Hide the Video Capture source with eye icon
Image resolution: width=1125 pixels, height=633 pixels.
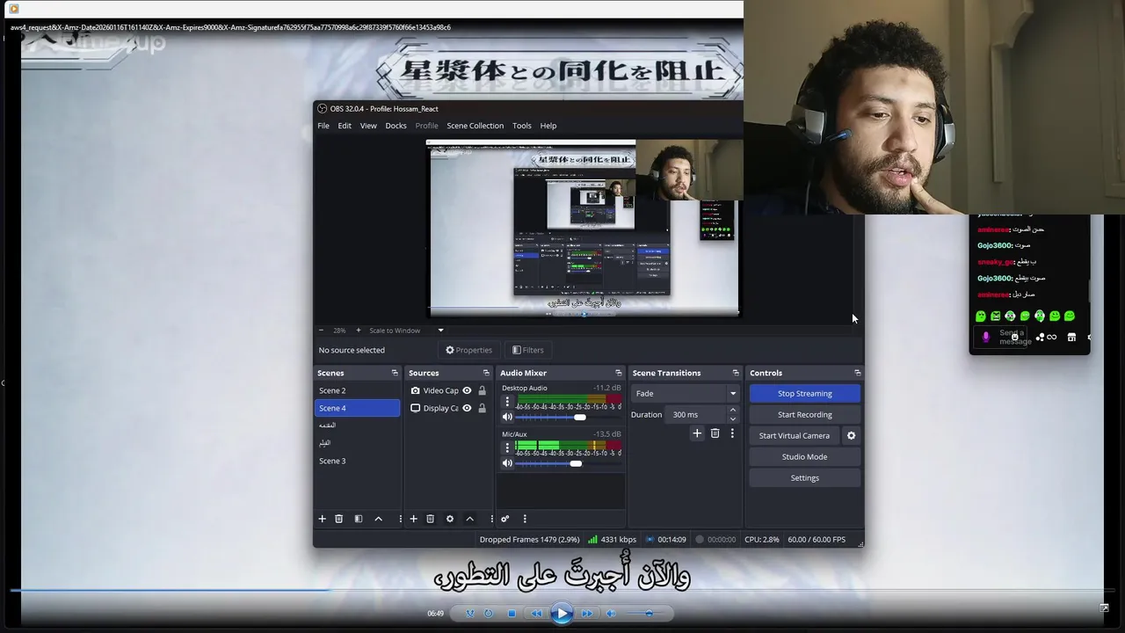pos(467,390)
